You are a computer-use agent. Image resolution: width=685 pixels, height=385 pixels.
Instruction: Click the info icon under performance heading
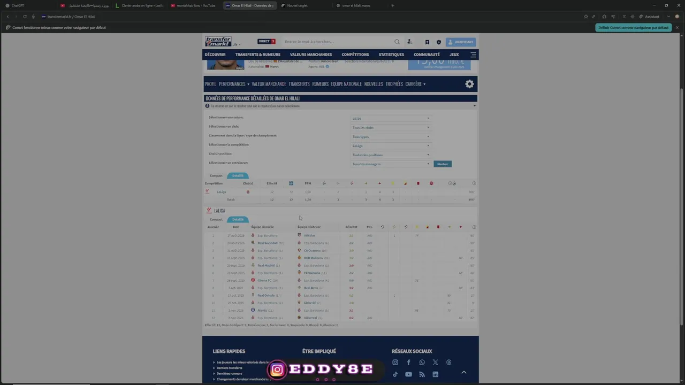click(207, 106)
